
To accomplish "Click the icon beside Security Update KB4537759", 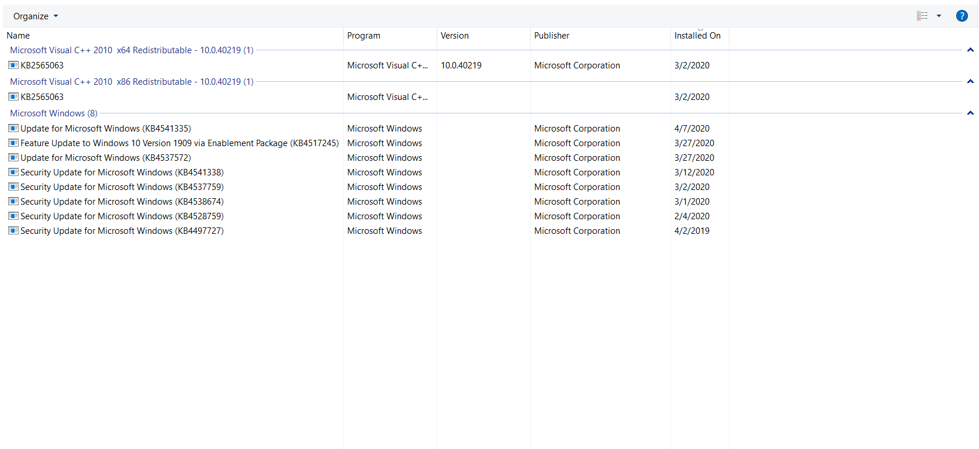I will point(13,186).
